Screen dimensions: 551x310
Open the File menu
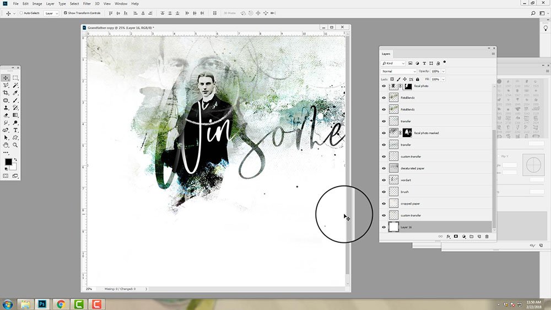(x=16, y=3)
